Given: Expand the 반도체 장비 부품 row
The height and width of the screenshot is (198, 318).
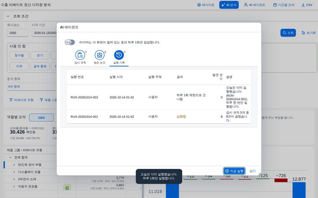Looking at the screenshot, I should point(14,165).
